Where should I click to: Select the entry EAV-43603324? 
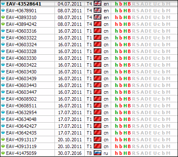coord(21,45)
